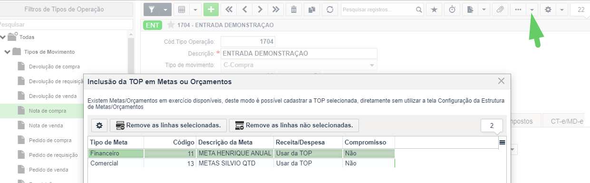Open the settings gear dropdown arrow
Viewport: 590px width, 183px height.
click(x=561, y=9)
